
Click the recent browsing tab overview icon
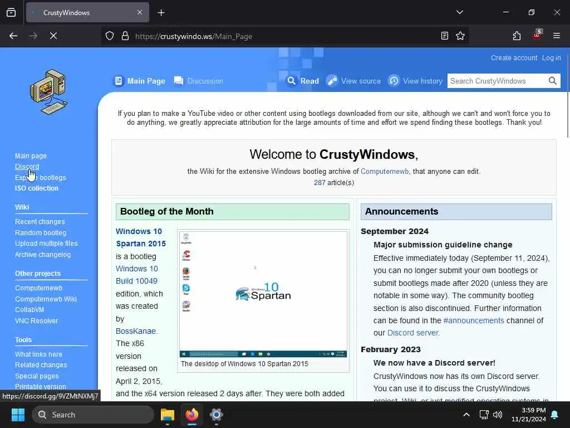pos(11,13)
